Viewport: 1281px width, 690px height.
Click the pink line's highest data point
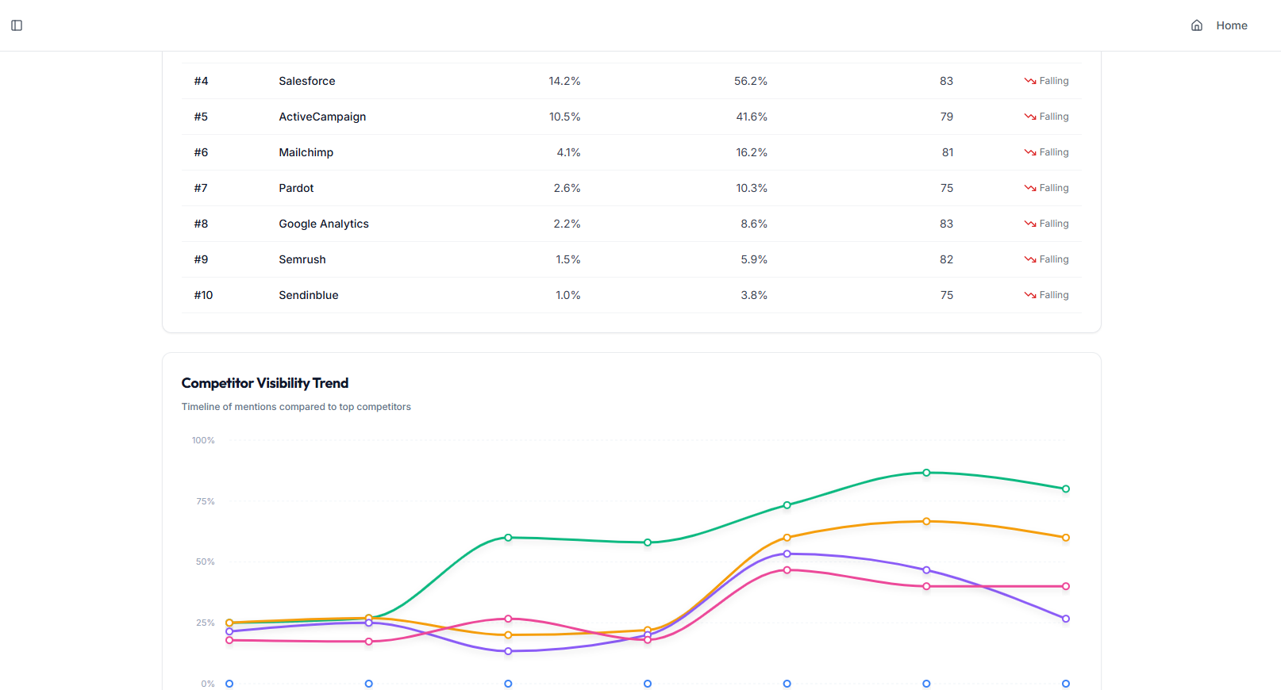tap(787, 570)
